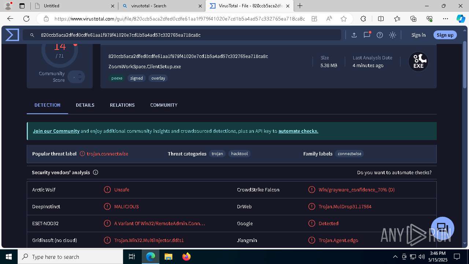
Task: Click the Read aloud icon in address bar
Action: point(329,19)
